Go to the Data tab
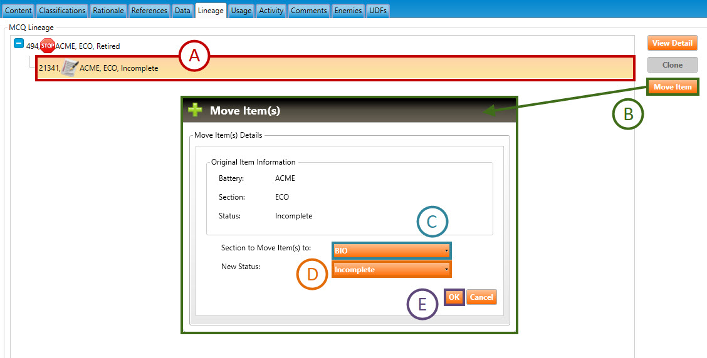707x358 pixels. pos(182,11)
